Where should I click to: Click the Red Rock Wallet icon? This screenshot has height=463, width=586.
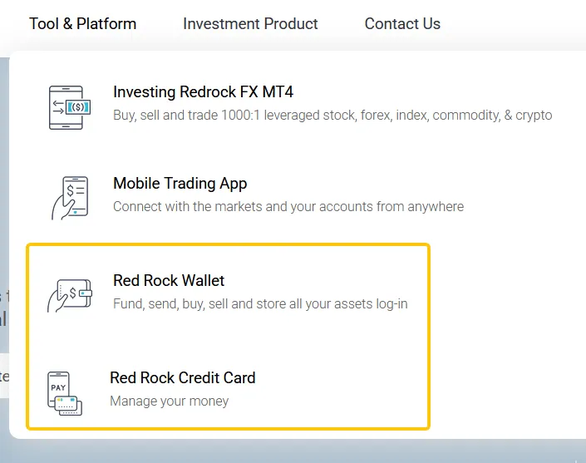point(70,295)
